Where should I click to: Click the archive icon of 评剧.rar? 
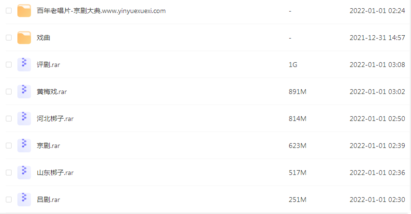[24, 65]
